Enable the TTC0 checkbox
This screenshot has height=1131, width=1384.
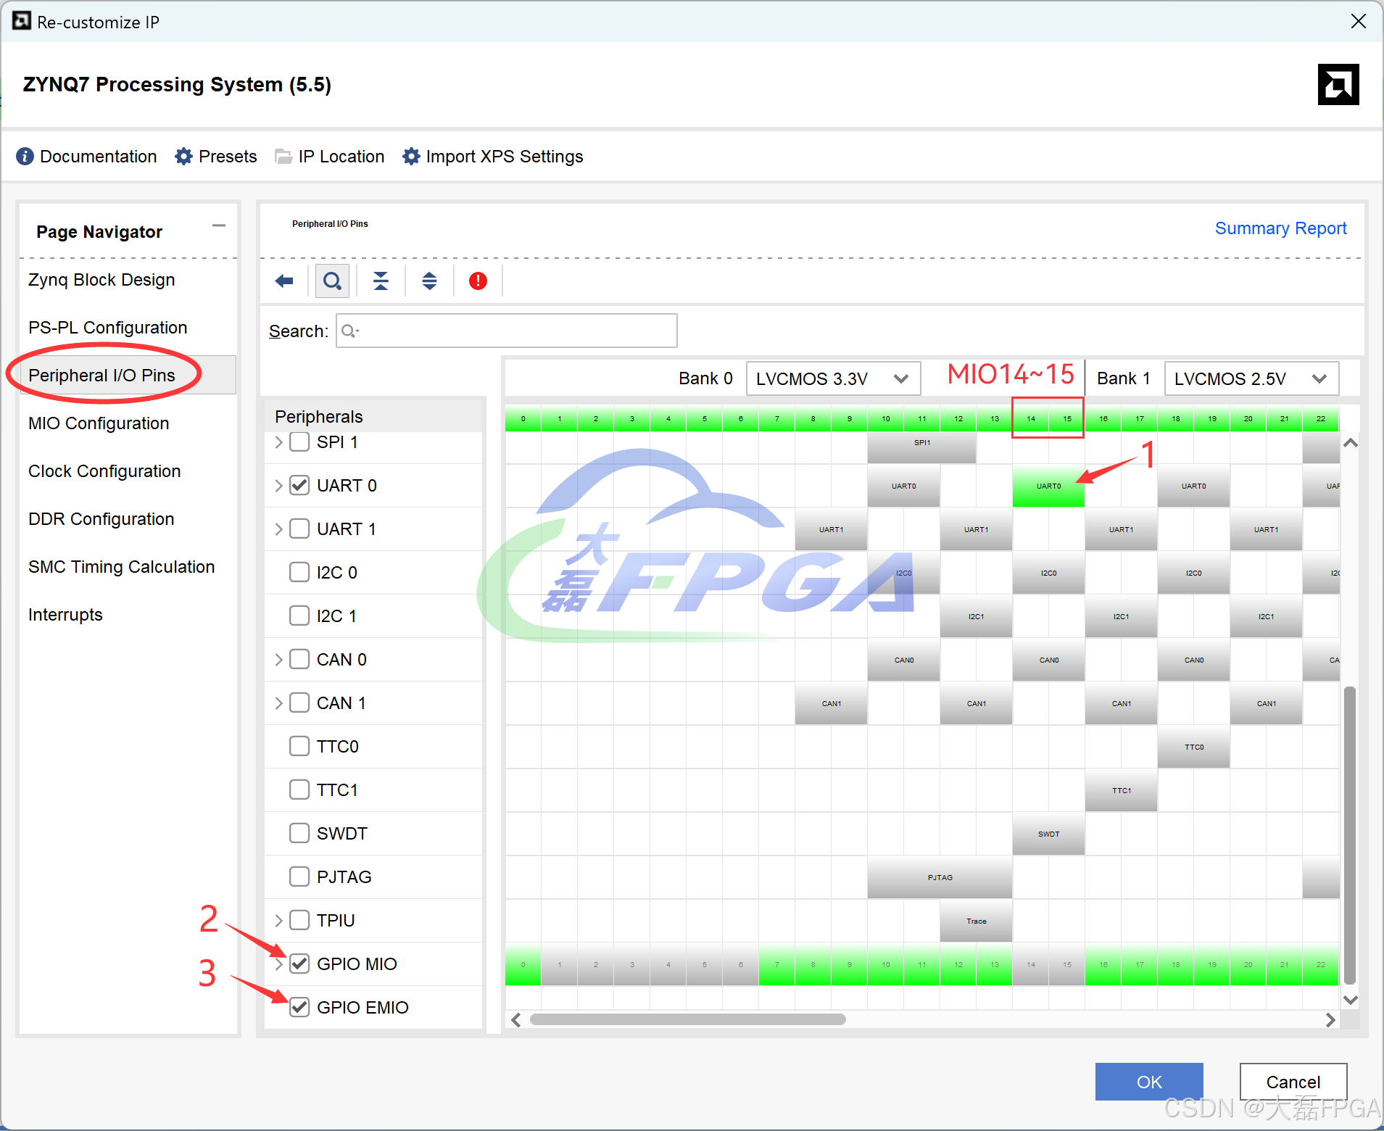pos(299,746)
